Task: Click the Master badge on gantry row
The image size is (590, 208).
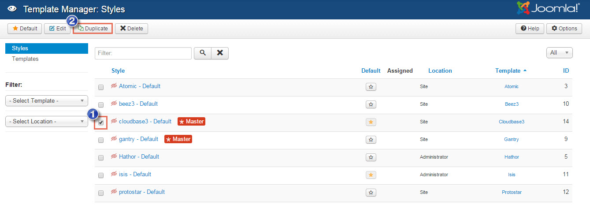Action: 178,139
